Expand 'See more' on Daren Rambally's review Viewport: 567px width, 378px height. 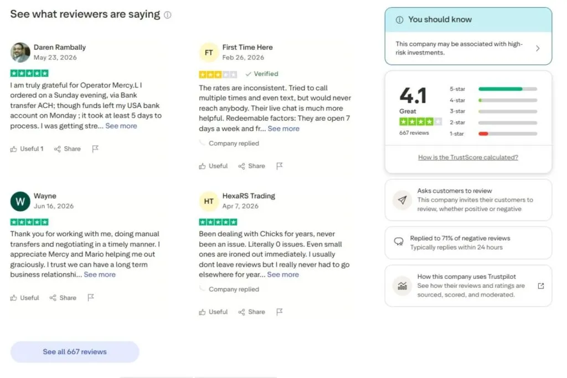121,126
